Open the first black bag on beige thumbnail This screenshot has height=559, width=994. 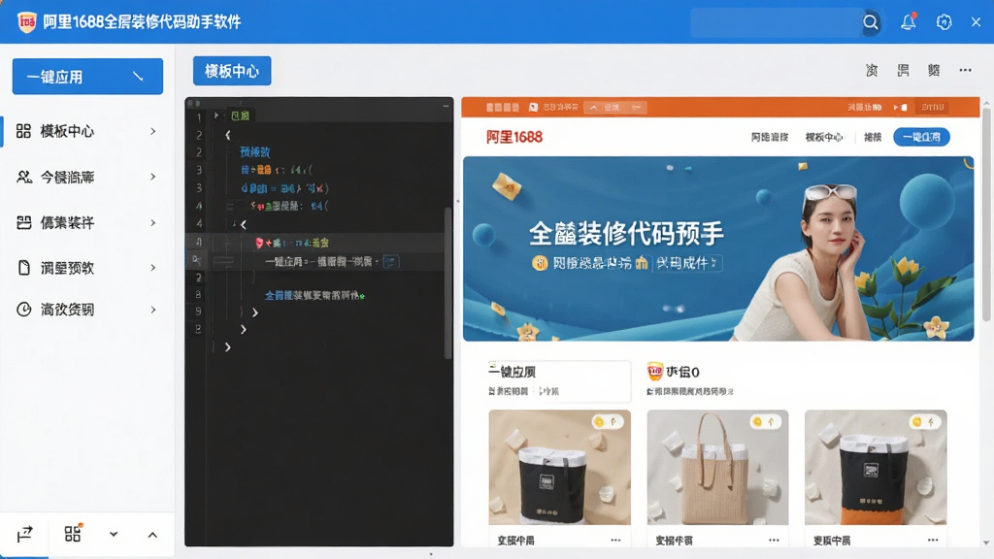pyautogui.click(x=560, y=467)
